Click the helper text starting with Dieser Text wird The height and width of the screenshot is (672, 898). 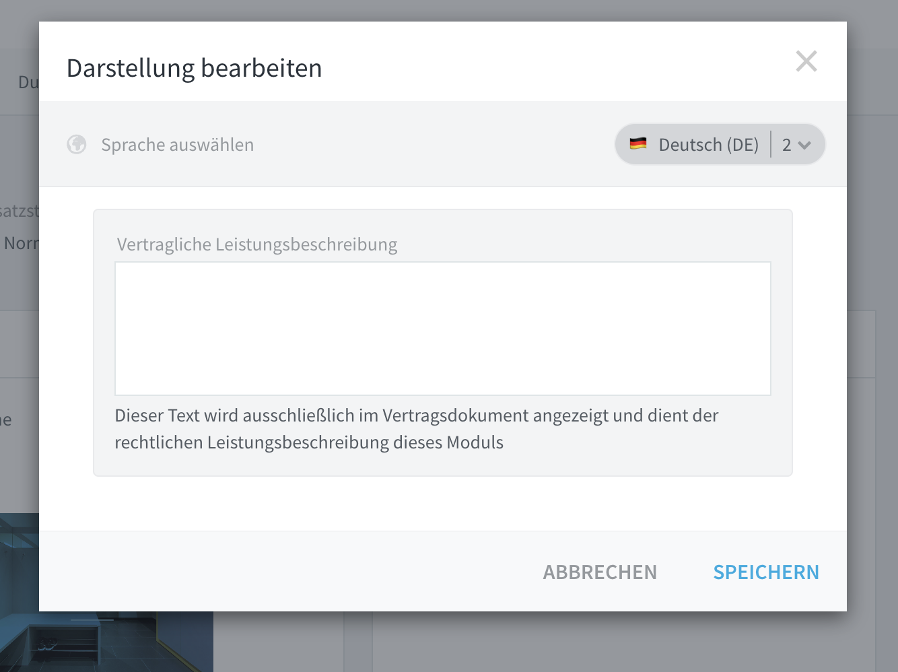pos(417,429)
